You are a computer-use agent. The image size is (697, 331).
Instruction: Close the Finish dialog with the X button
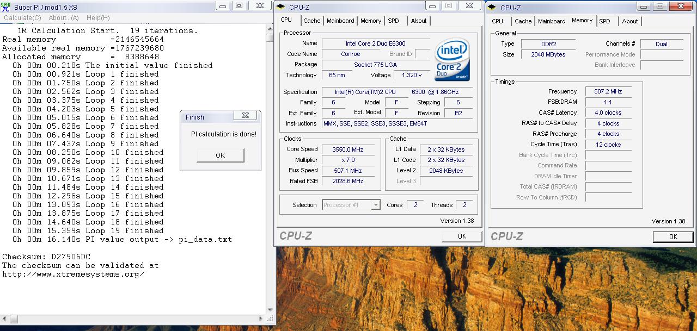point(245,116)
